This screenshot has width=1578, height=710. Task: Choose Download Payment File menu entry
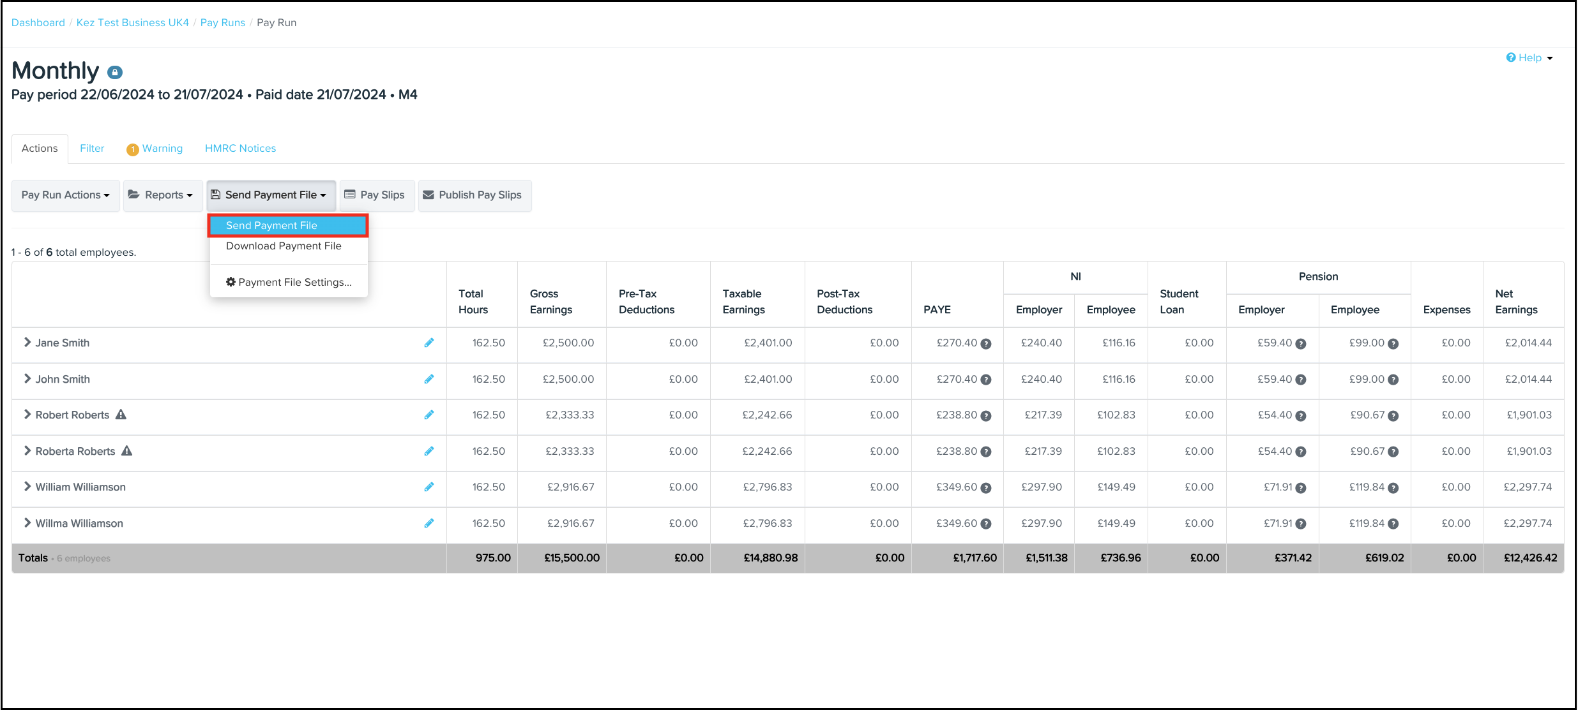(x=284, y=246)
